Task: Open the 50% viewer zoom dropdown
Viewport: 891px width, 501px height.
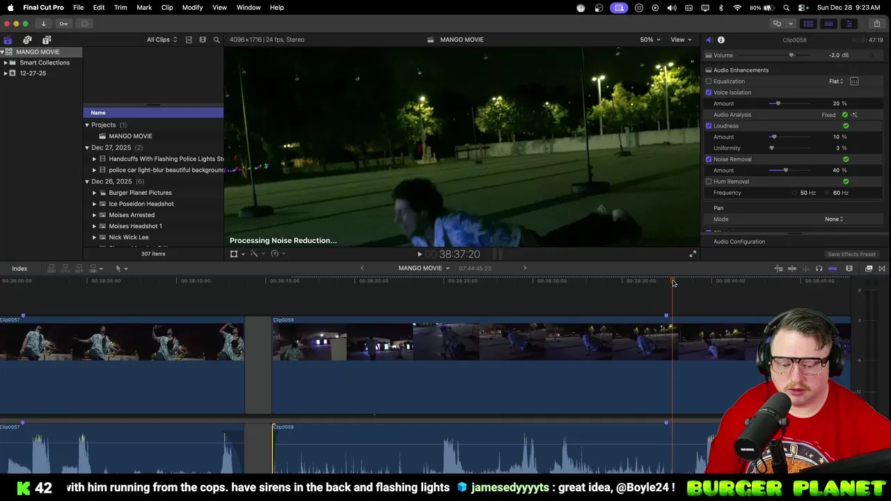Action: (650, 40)
